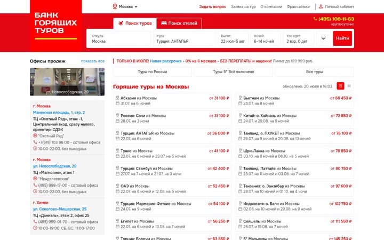Open Турция: Стамбул из Москвы tour

[x=172, y=171]
